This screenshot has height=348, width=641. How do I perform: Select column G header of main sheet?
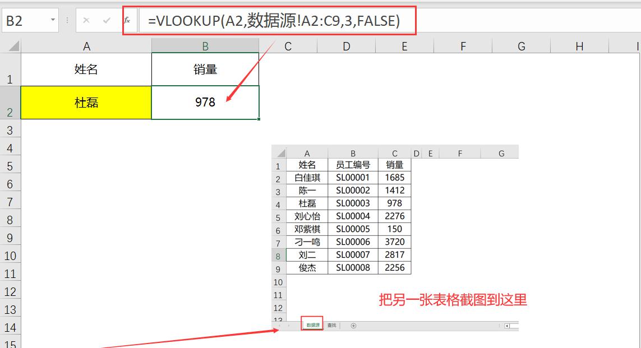(x=521, y=46)
